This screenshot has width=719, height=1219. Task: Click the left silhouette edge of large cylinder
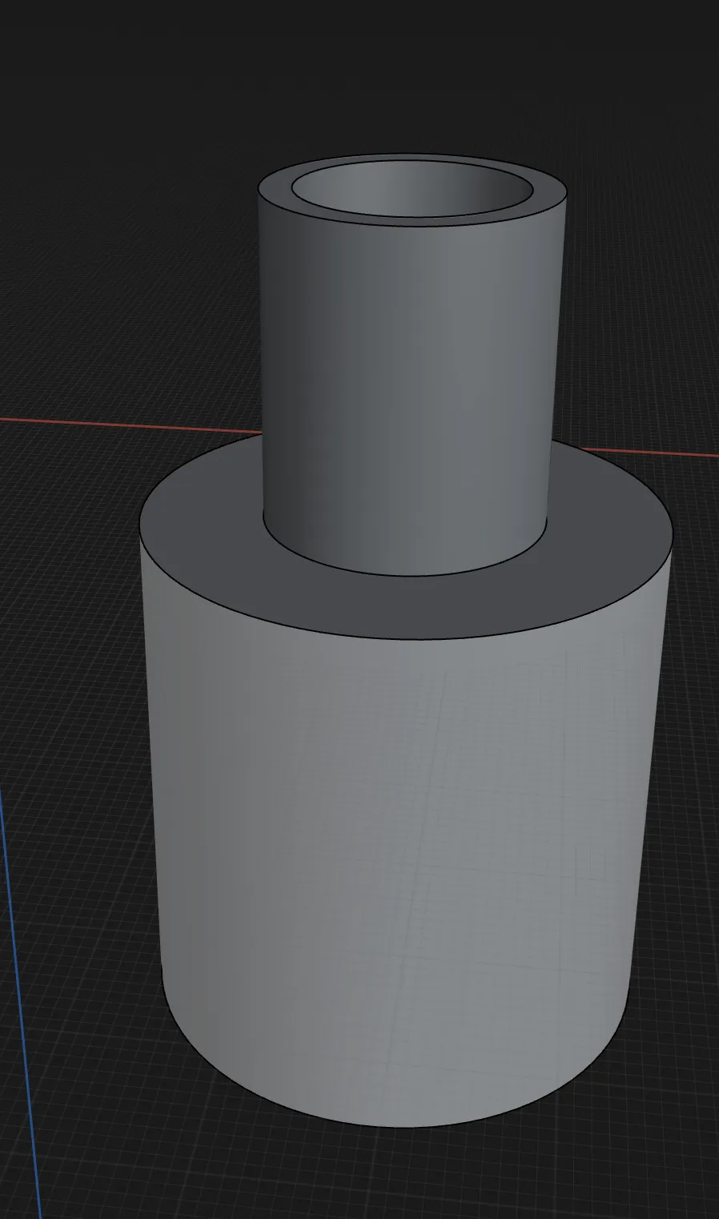point(152,761)
